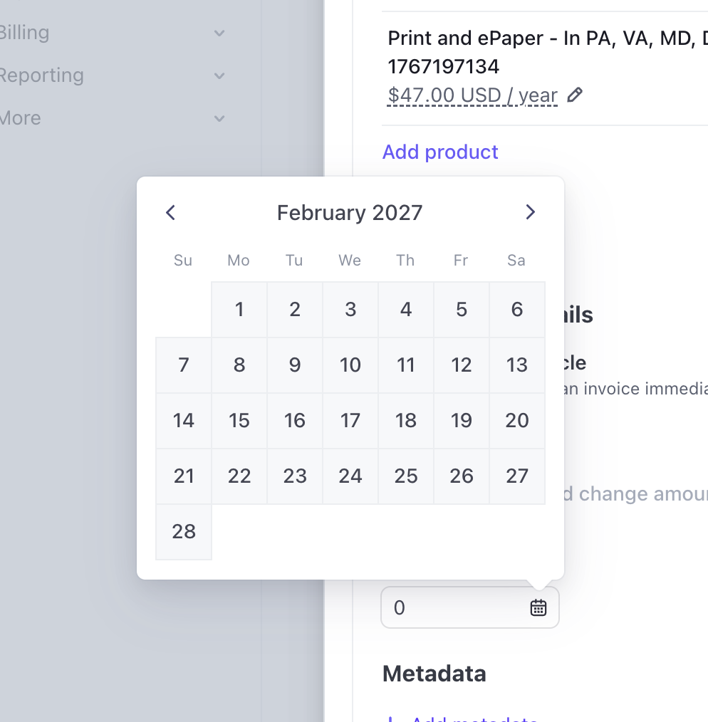This screenshot has height=722, width=708.
Task: Go to previous month in calendar
Action: coord(170,212)
